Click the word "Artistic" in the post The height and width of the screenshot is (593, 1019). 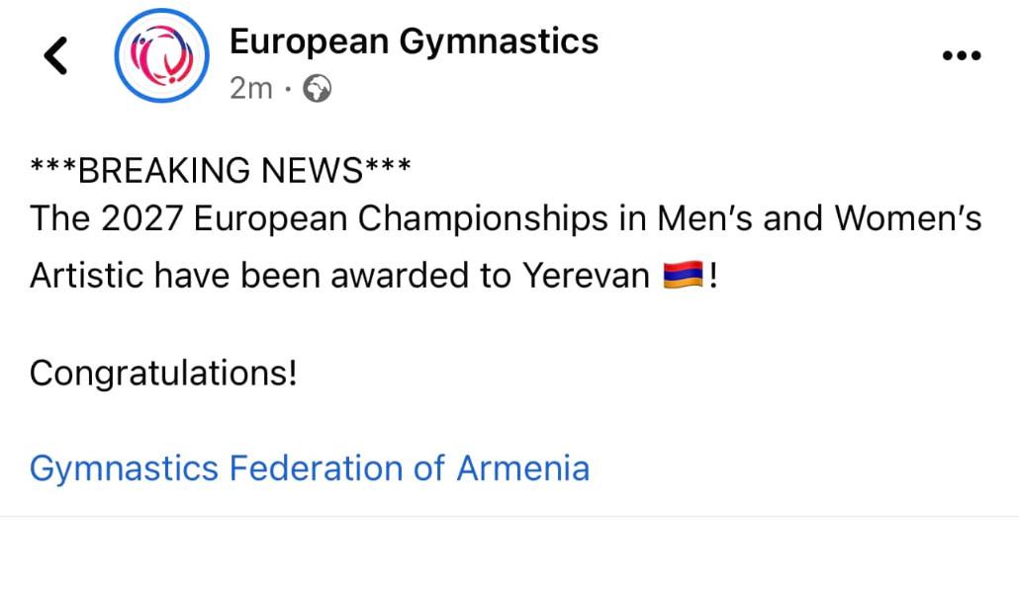click(x=89, y=276)
